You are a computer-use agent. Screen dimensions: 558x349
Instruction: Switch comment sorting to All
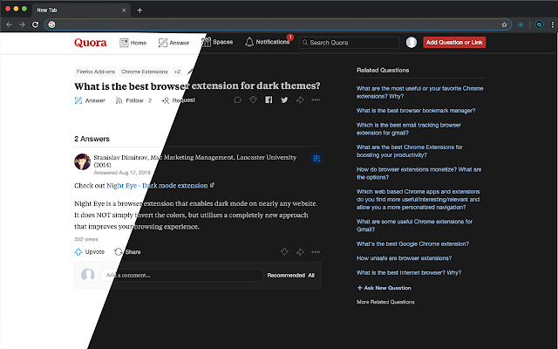point(311,275)
